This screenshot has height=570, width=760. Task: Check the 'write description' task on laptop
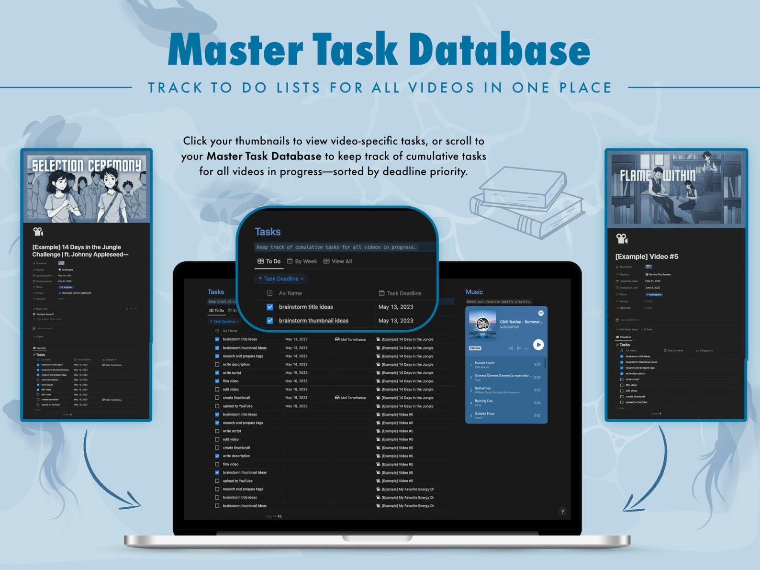pyautogui.click(x=217, y=364)
